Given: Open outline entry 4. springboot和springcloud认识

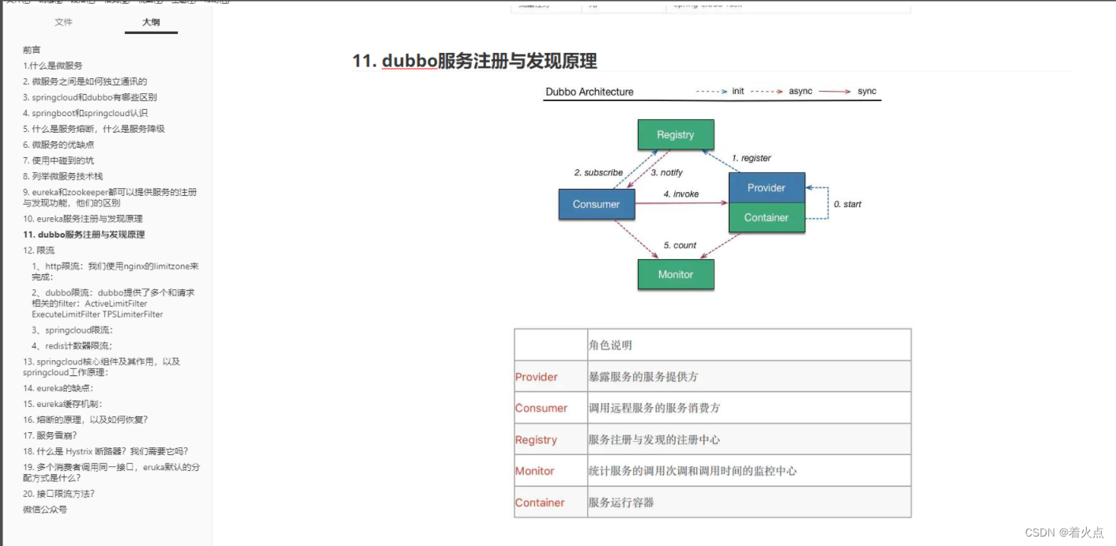Looking at the screenshot, I should 85,113.
